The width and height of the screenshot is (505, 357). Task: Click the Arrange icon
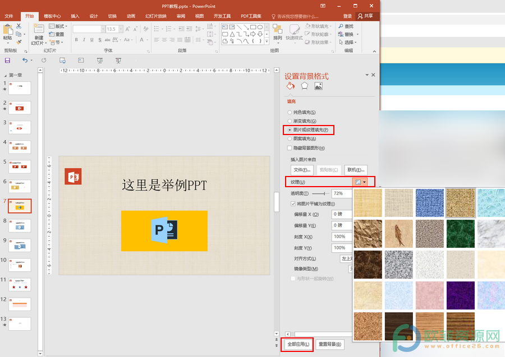pyautogui.click(x=277, y=29)
